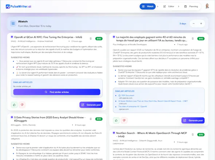
Task: Click unread dot beside La majorité title
Action: [x=114, y=37]
